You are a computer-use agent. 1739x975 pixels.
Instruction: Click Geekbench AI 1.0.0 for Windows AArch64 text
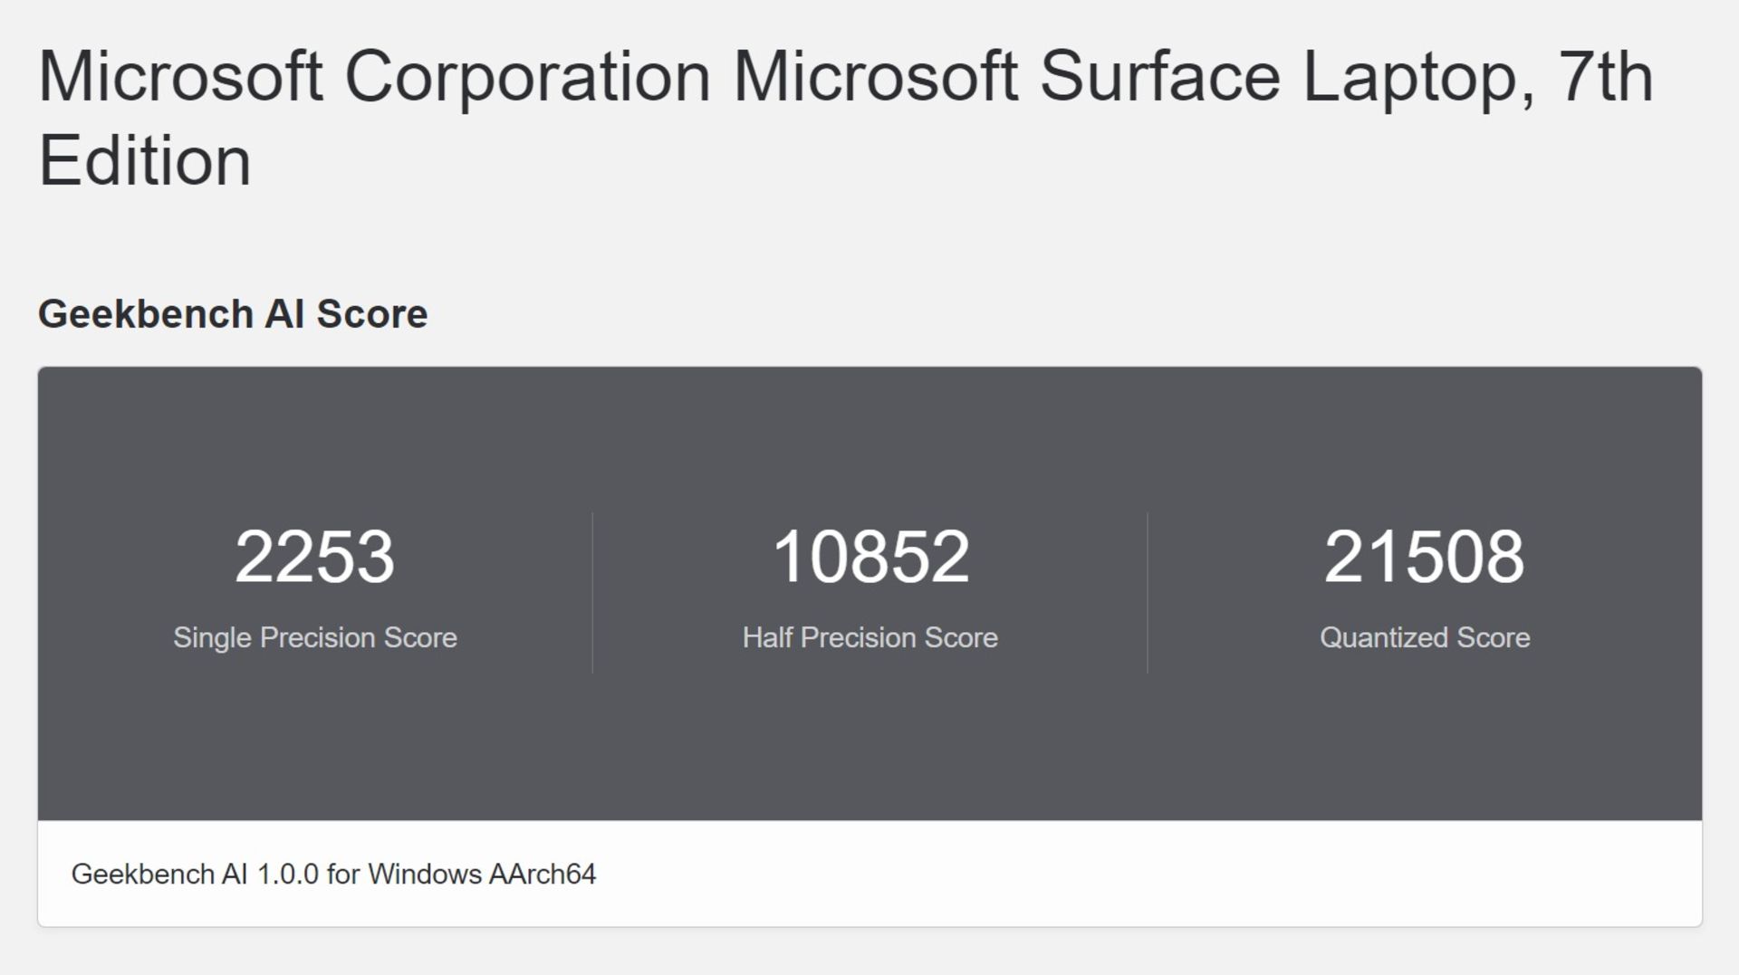333,874
